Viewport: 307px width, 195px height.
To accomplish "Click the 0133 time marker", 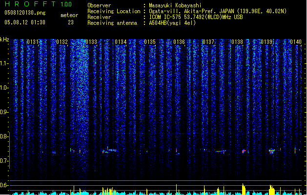I will (x=91, y=42).
